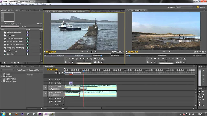Select boat into harbour.mpeg in Project panel
Viewport: 207px width, 116px height.
click(x=15, y=38)
